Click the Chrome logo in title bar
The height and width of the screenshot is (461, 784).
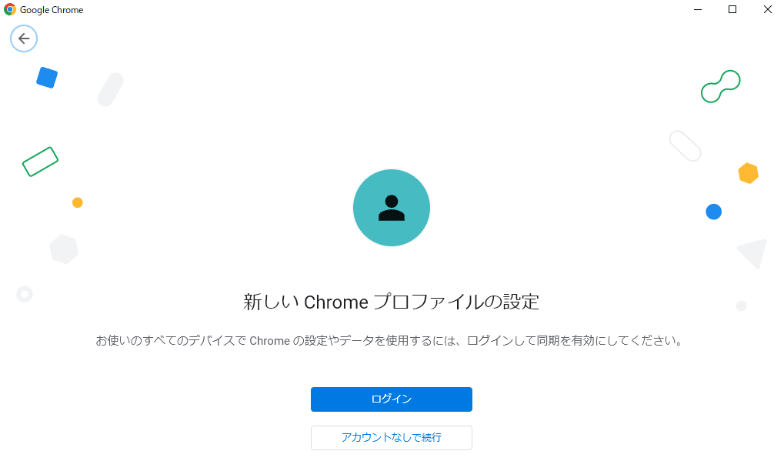click(x=9, y=9)
